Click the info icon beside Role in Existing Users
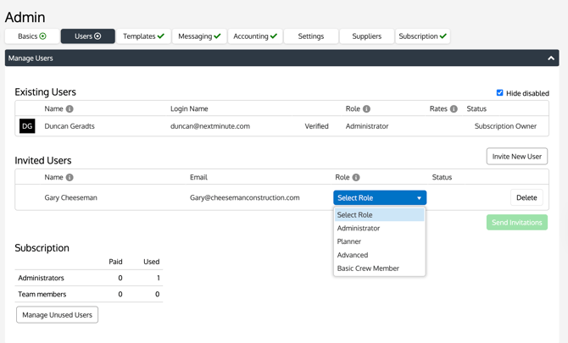 pos(366,109)
